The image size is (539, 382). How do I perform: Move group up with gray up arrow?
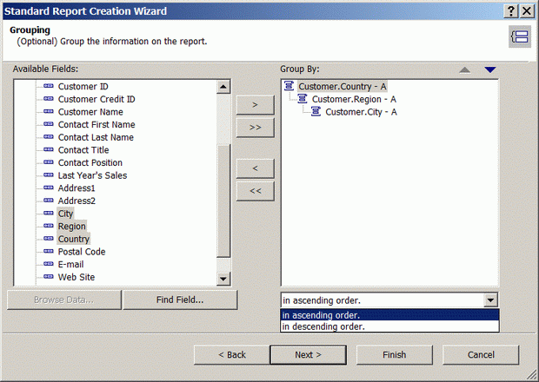click(x=465, y=69)
